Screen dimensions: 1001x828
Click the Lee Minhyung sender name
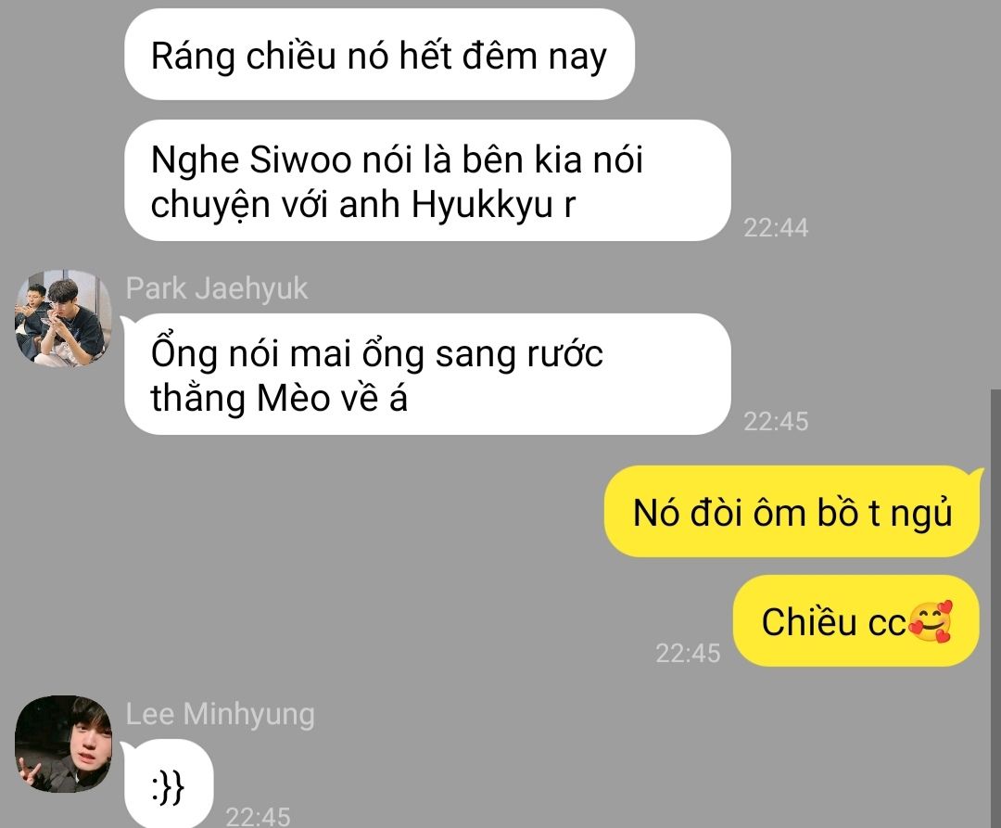click(x=220, y=714)
